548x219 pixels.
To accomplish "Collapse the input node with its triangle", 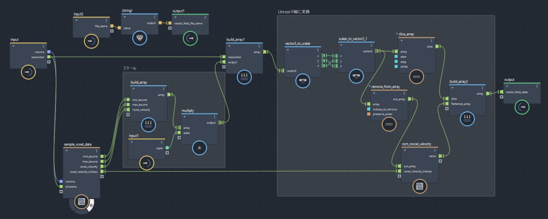I will tap(13, 46).
